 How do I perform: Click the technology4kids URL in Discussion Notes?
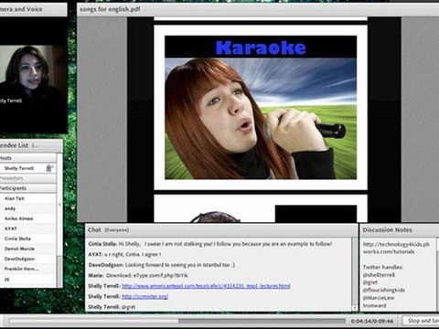396,248
